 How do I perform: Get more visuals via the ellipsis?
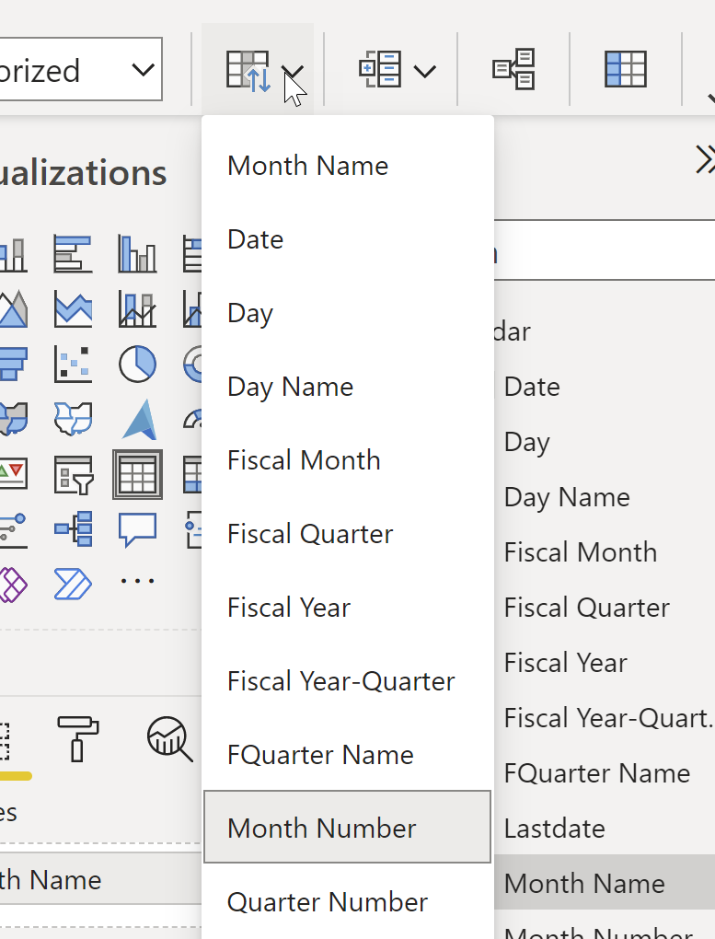[137, 581]
